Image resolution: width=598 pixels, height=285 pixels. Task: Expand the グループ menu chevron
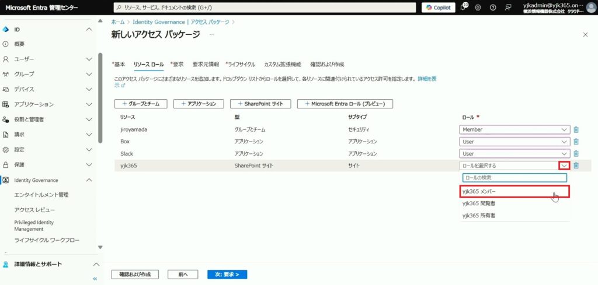click(x=89, y=74)
